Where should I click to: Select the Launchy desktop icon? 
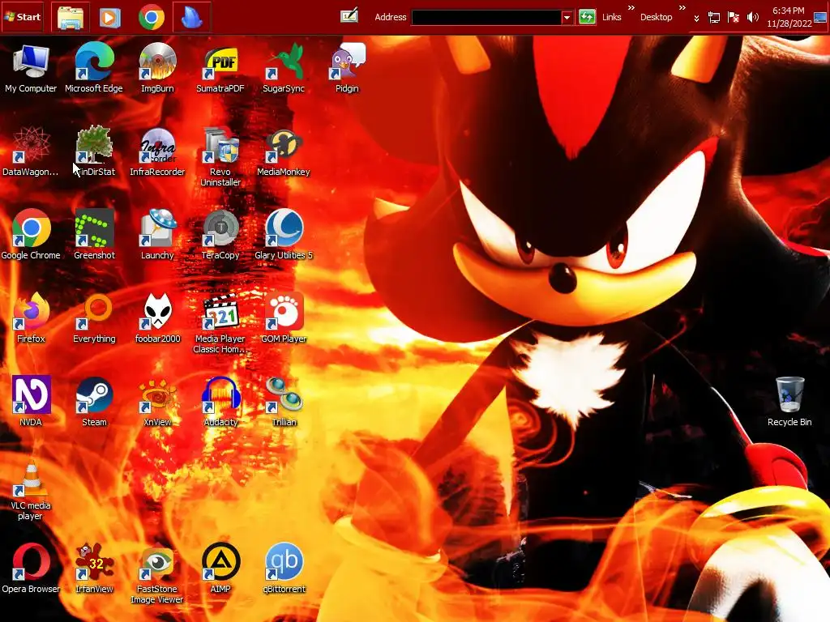(157, 235)
